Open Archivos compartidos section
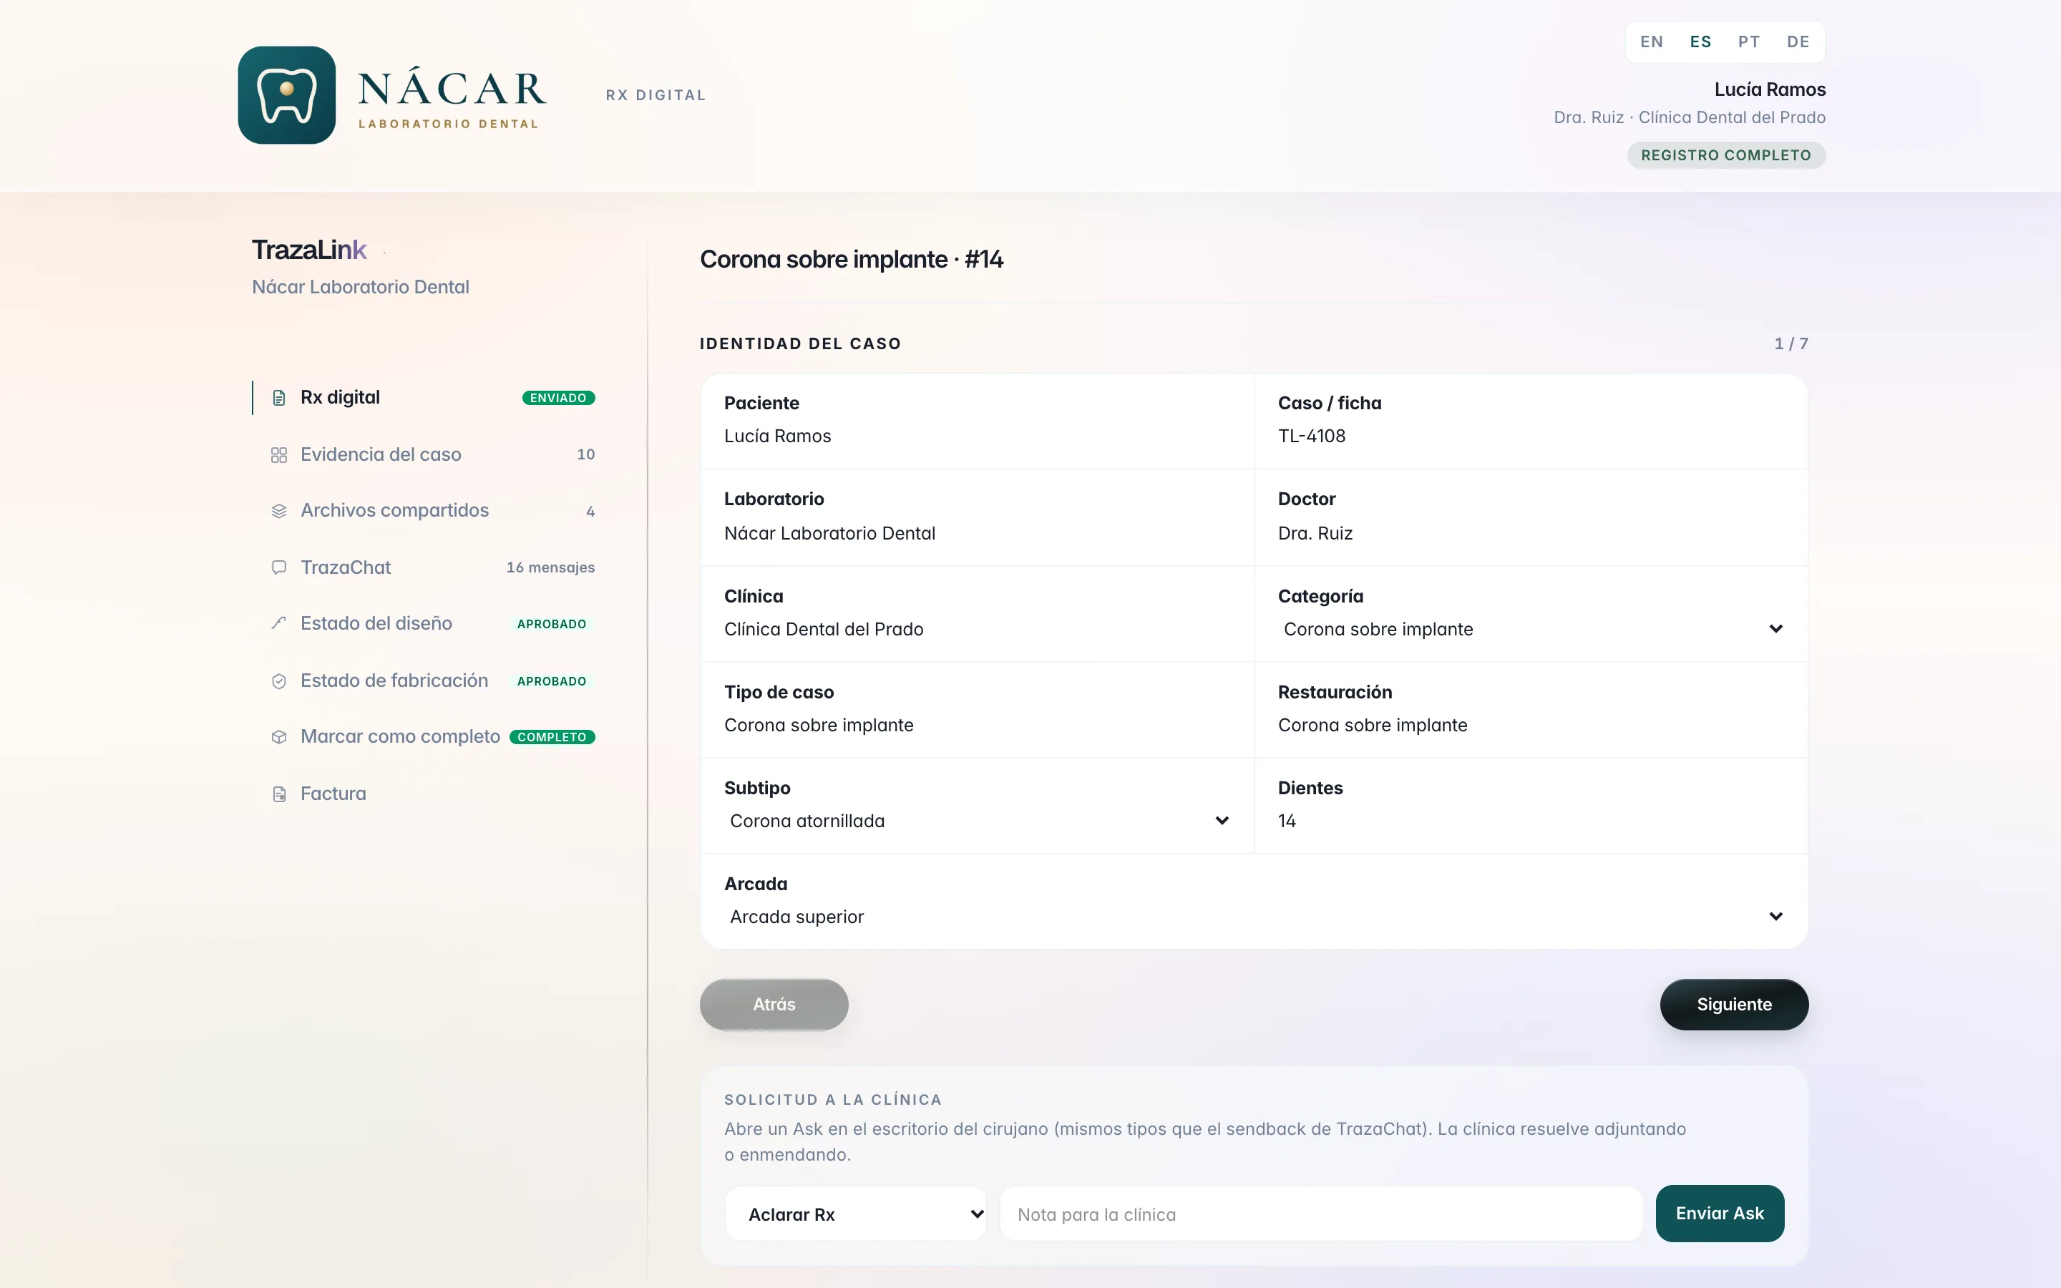Image resolution: width=2061 pixels, height=1288 pixels. click(x=424, y=511)
